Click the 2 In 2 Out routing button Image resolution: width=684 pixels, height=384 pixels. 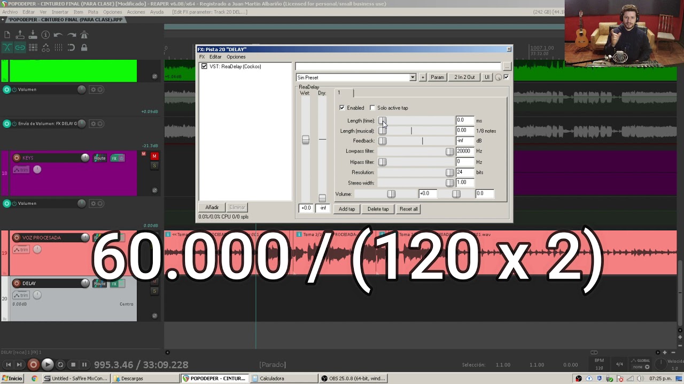[464, 78]
